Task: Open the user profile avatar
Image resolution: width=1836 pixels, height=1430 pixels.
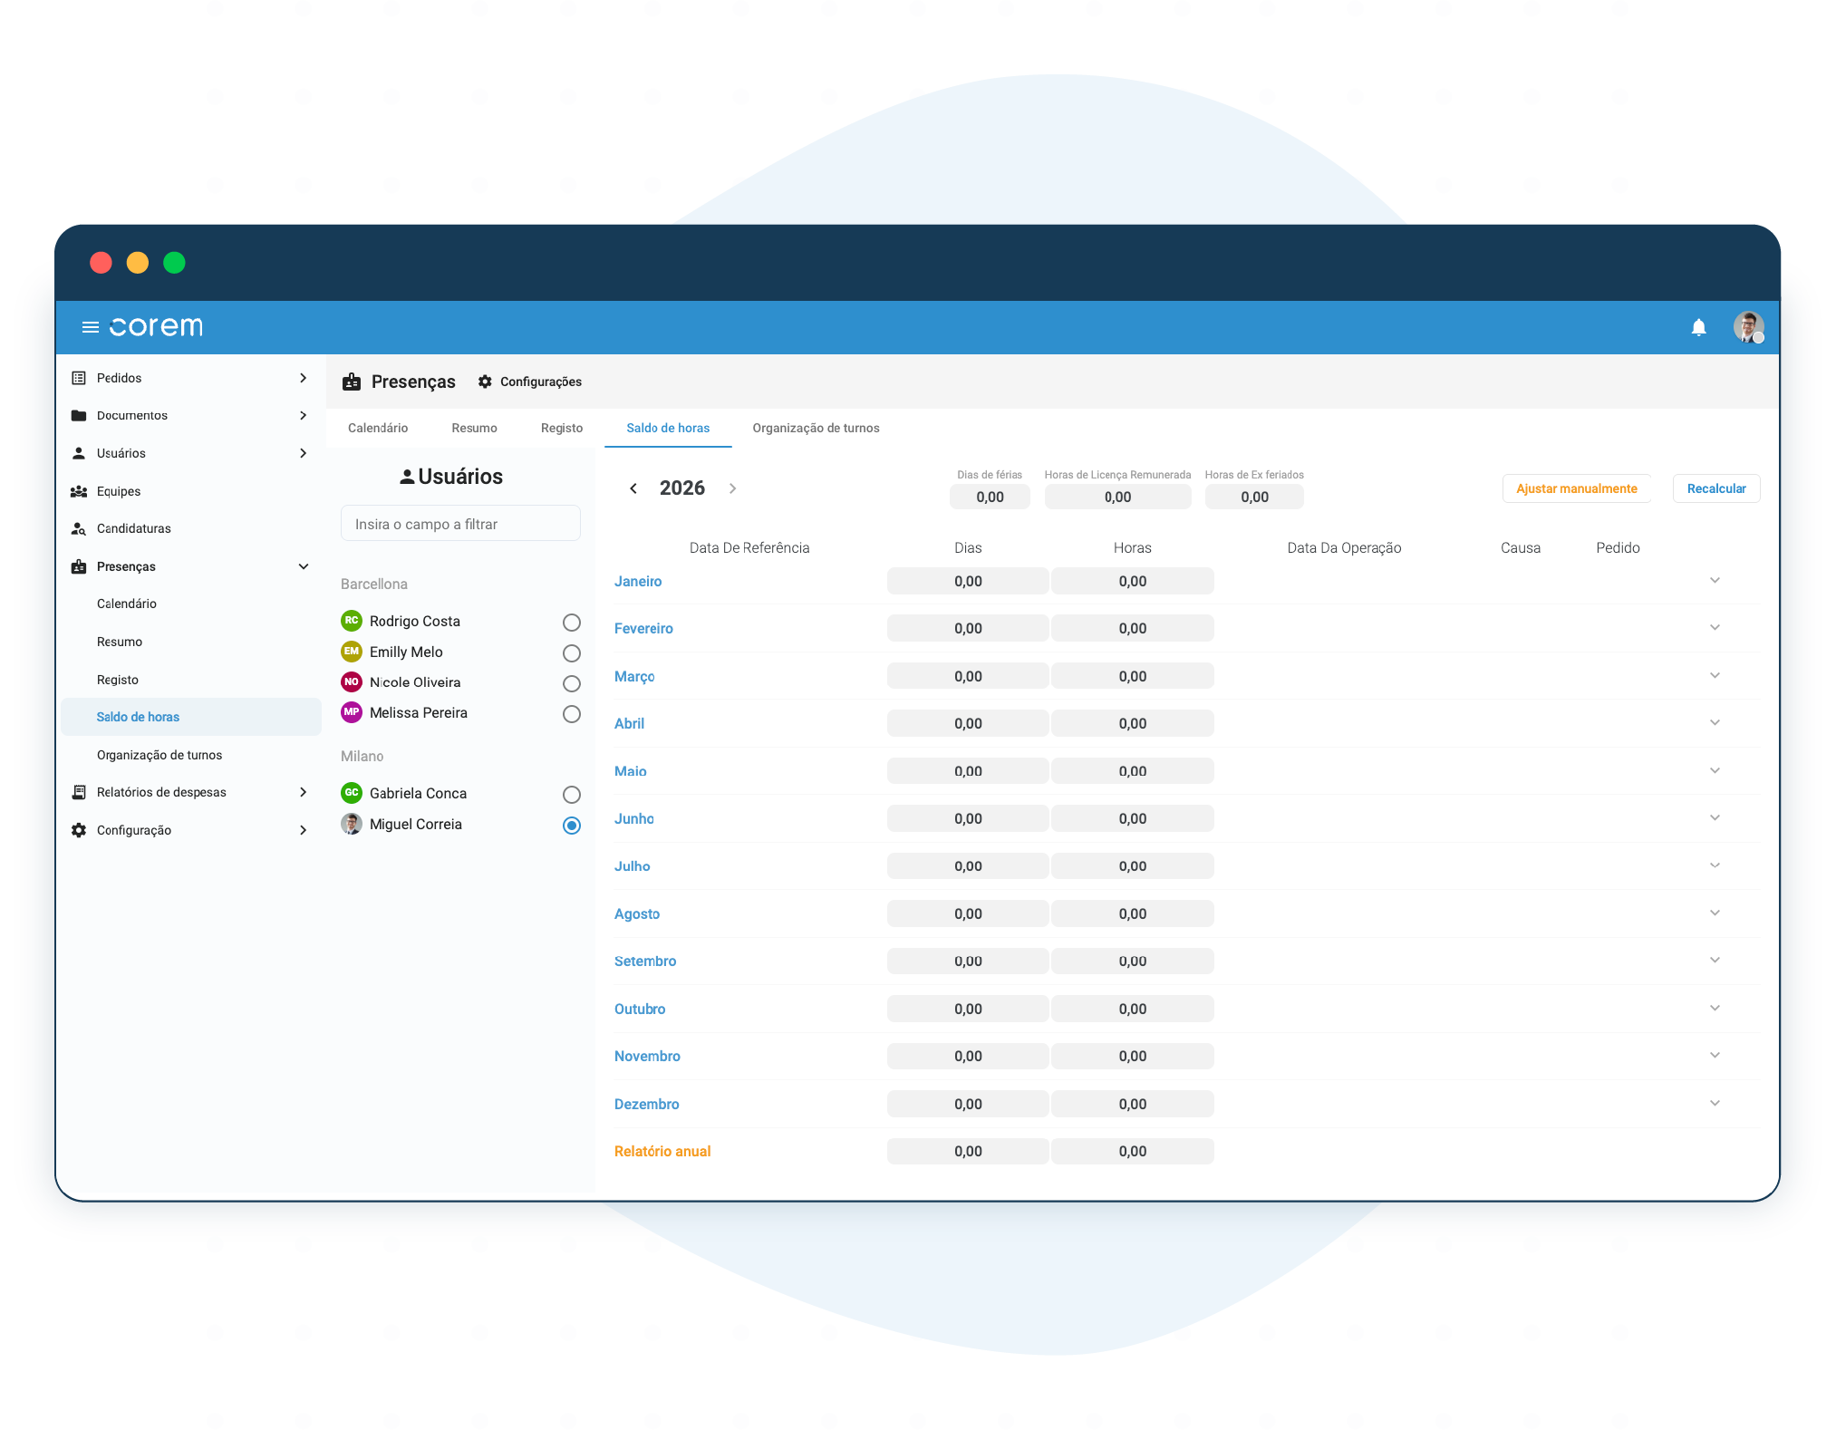Action: pyautogui.click(x=1747, y=327)
